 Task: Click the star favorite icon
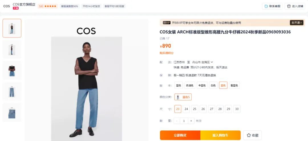click(x=249, y=135)
